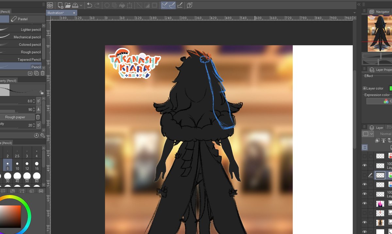Reset tool properties to initial settings
Viewport: 392px width, 234px height.
(36, 135)
